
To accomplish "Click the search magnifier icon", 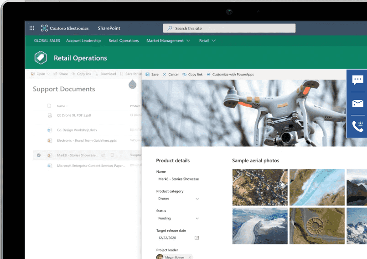I will [170, 28].
